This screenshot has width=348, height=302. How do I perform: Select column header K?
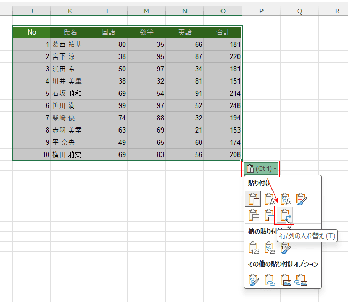[70, 11]
